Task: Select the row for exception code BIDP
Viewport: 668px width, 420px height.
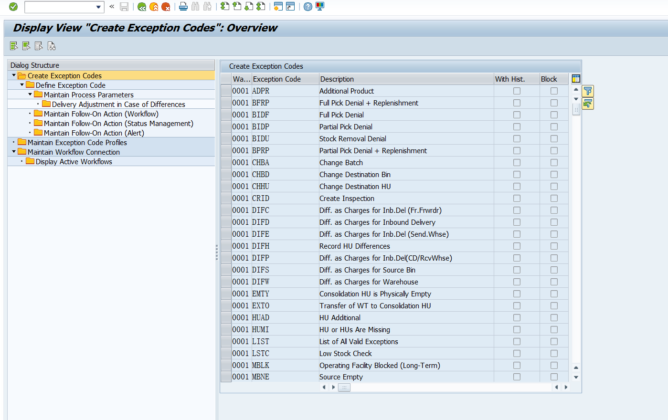Action: [226, 126]
